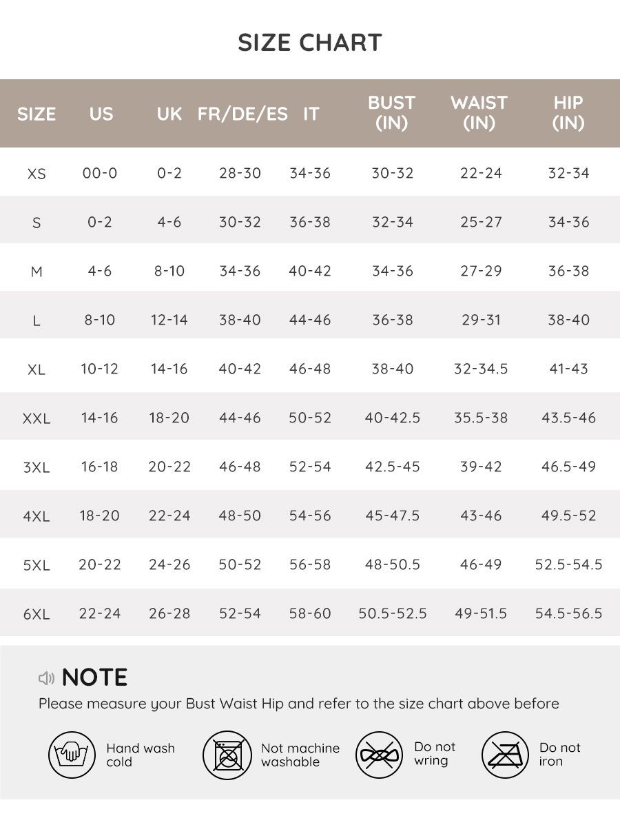Image resolution: width=620 pixels, height=827 pixels.
Task: Click the WAIST (IN) column header
Action: pos(479,113)
